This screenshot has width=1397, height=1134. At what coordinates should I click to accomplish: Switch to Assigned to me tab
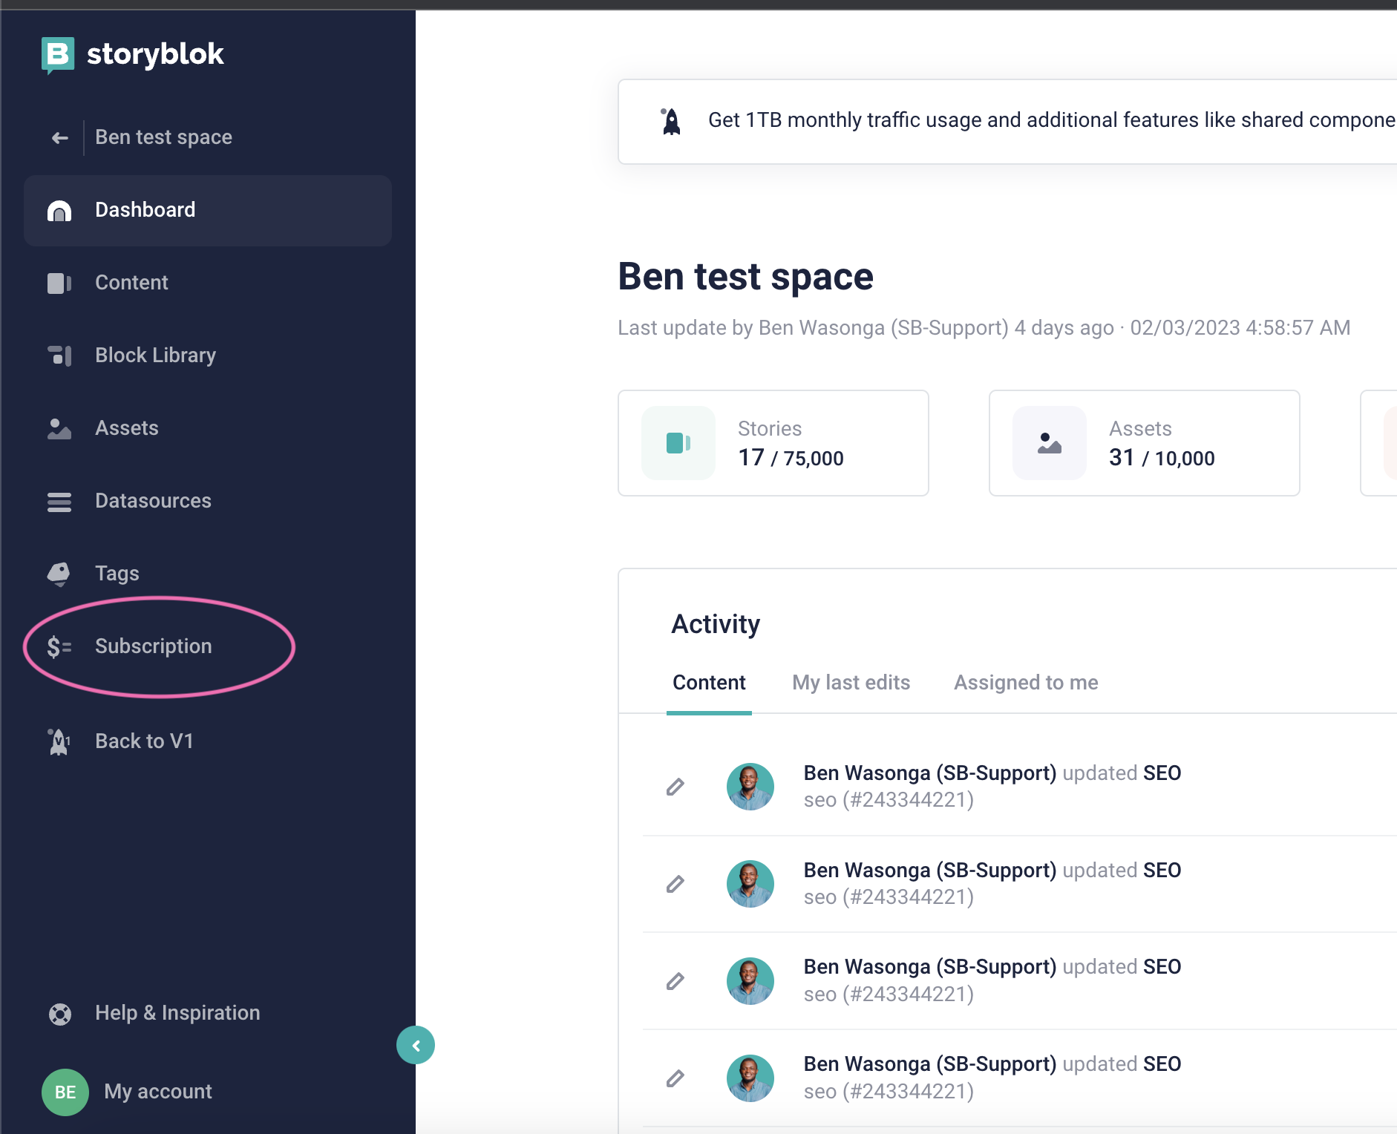tap(1026, 683)
